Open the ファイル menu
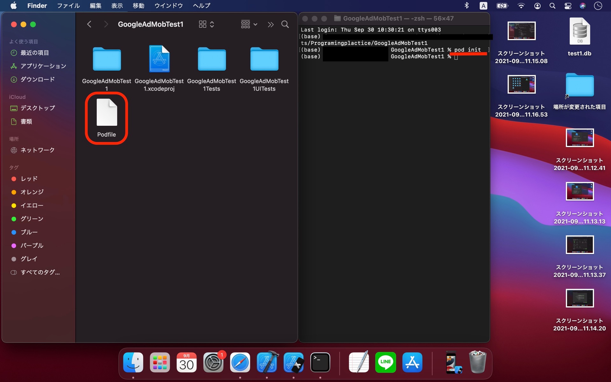Screen dimensions: 611x382 68,6
